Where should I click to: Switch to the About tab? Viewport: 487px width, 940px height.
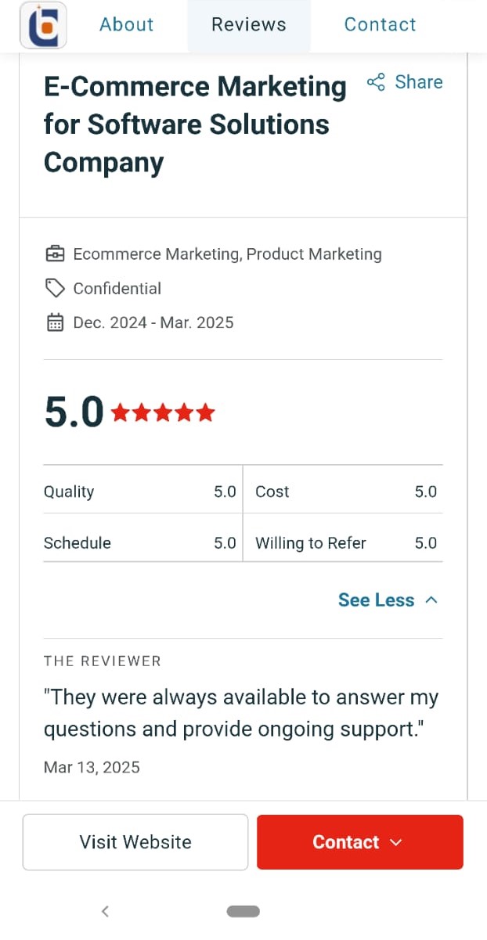tap(127, 25)
